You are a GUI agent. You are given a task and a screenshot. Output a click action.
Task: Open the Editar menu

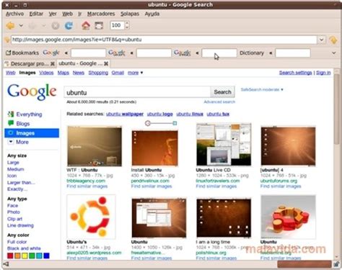[x=36, y=14]
